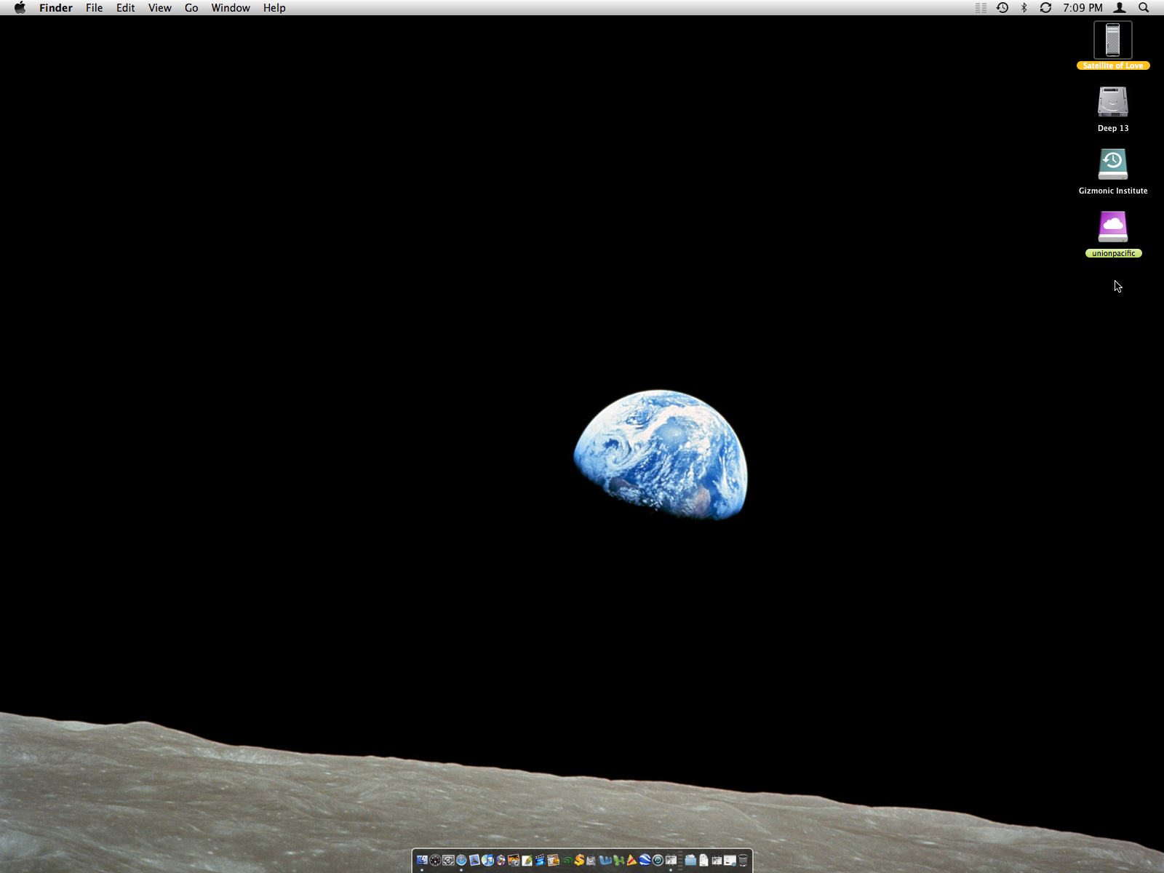Open Dashboard from the Dock
This screenshot has width=1164, height=873.
[x=435, y=860]
